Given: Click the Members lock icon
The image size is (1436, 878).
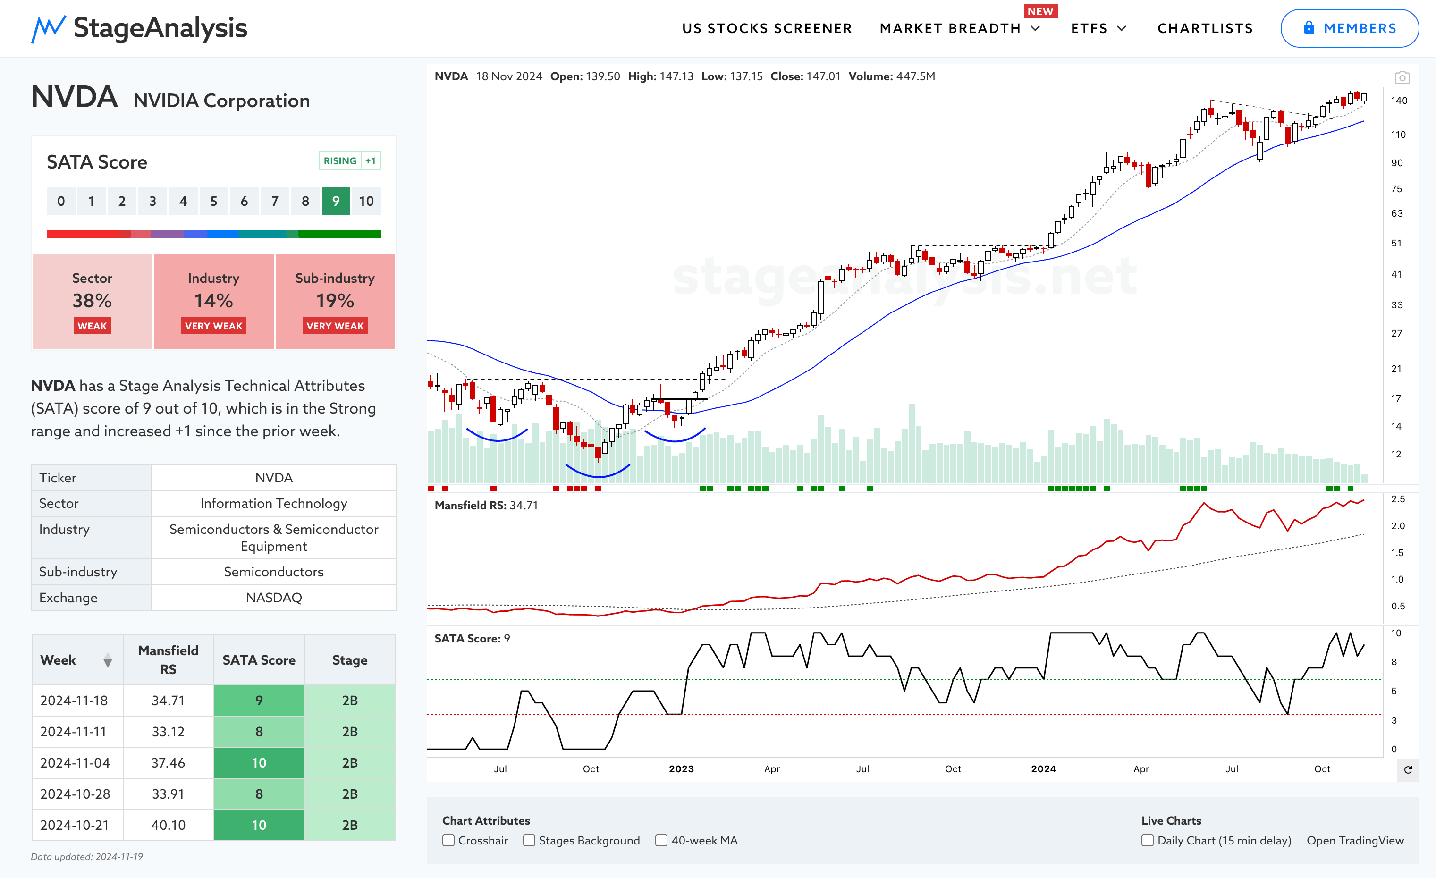Looking at the screenshot, I should [x=1309, y=28].
